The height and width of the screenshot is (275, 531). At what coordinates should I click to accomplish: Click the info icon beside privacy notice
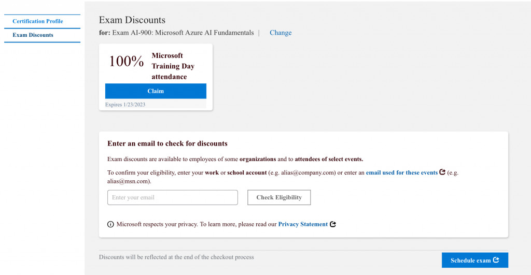click(110, 224)
